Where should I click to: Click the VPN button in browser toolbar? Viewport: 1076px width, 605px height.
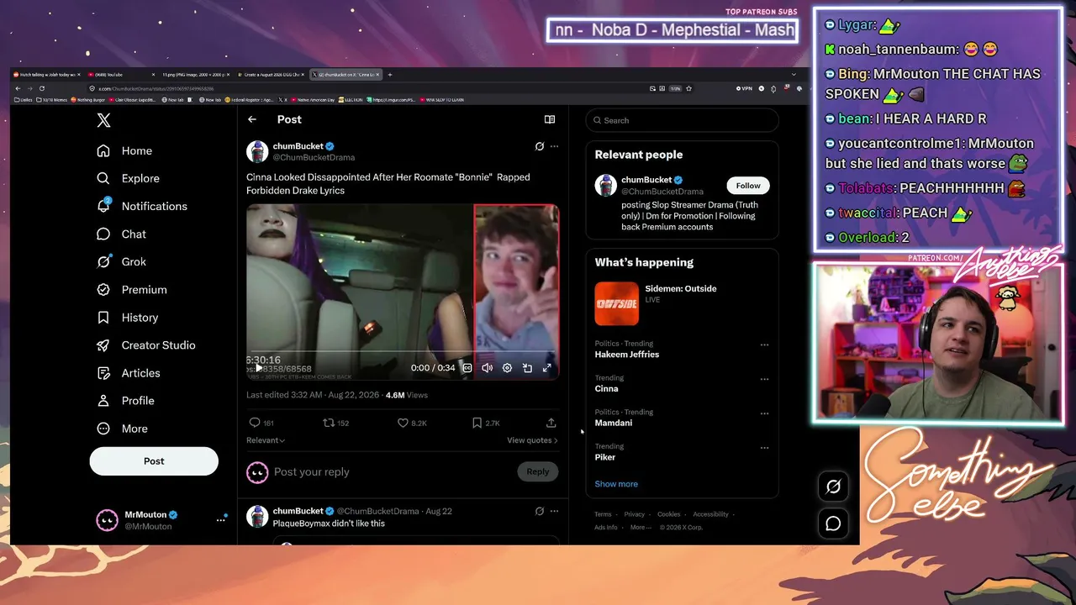[x=745, y=88]
